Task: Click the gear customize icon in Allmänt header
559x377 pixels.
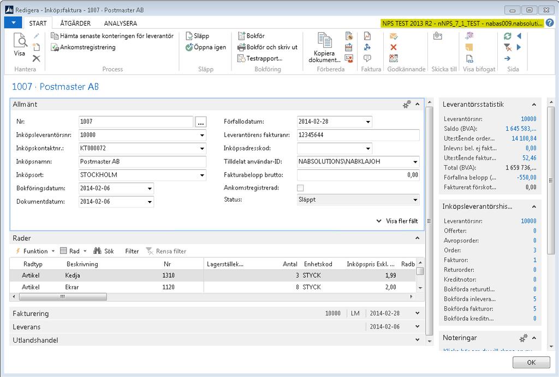Action: (406, 105)
